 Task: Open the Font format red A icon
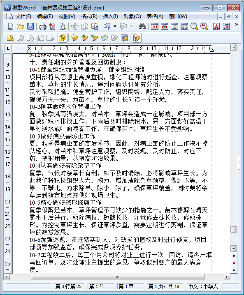(216, 27)
